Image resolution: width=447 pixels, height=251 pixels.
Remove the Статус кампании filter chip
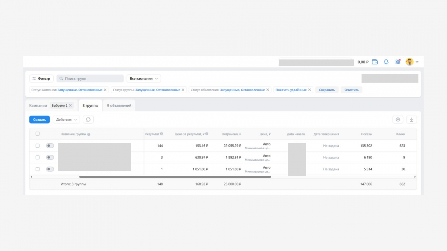[x=105, y=90]
